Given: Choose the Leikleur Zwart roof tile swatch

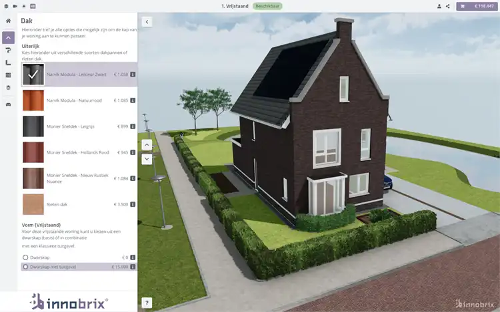Looking at the screenshot, I should pos(33,75).
